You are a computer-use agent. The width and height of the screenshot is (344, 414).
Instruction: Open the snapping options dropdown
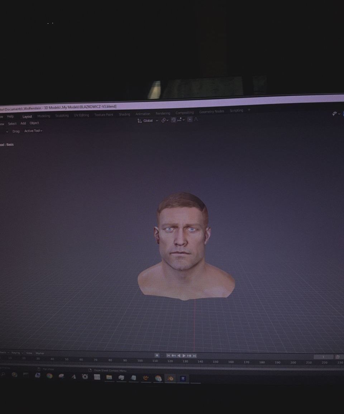click(x=181, y=120)
